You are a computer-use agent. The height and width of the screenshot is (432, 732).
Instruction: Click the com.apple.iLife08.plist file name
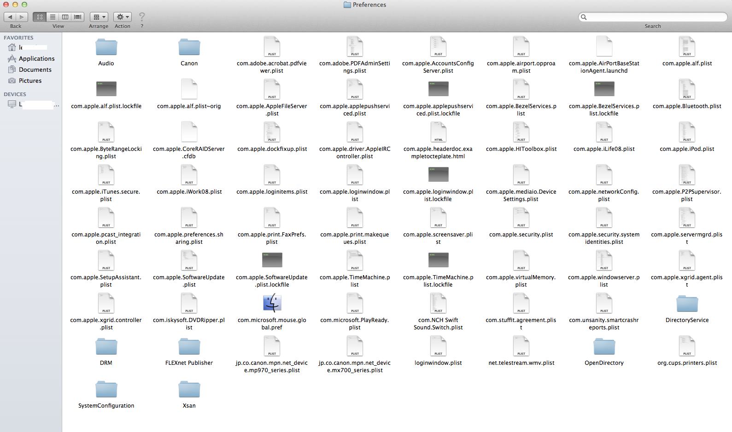click(604, 149)
